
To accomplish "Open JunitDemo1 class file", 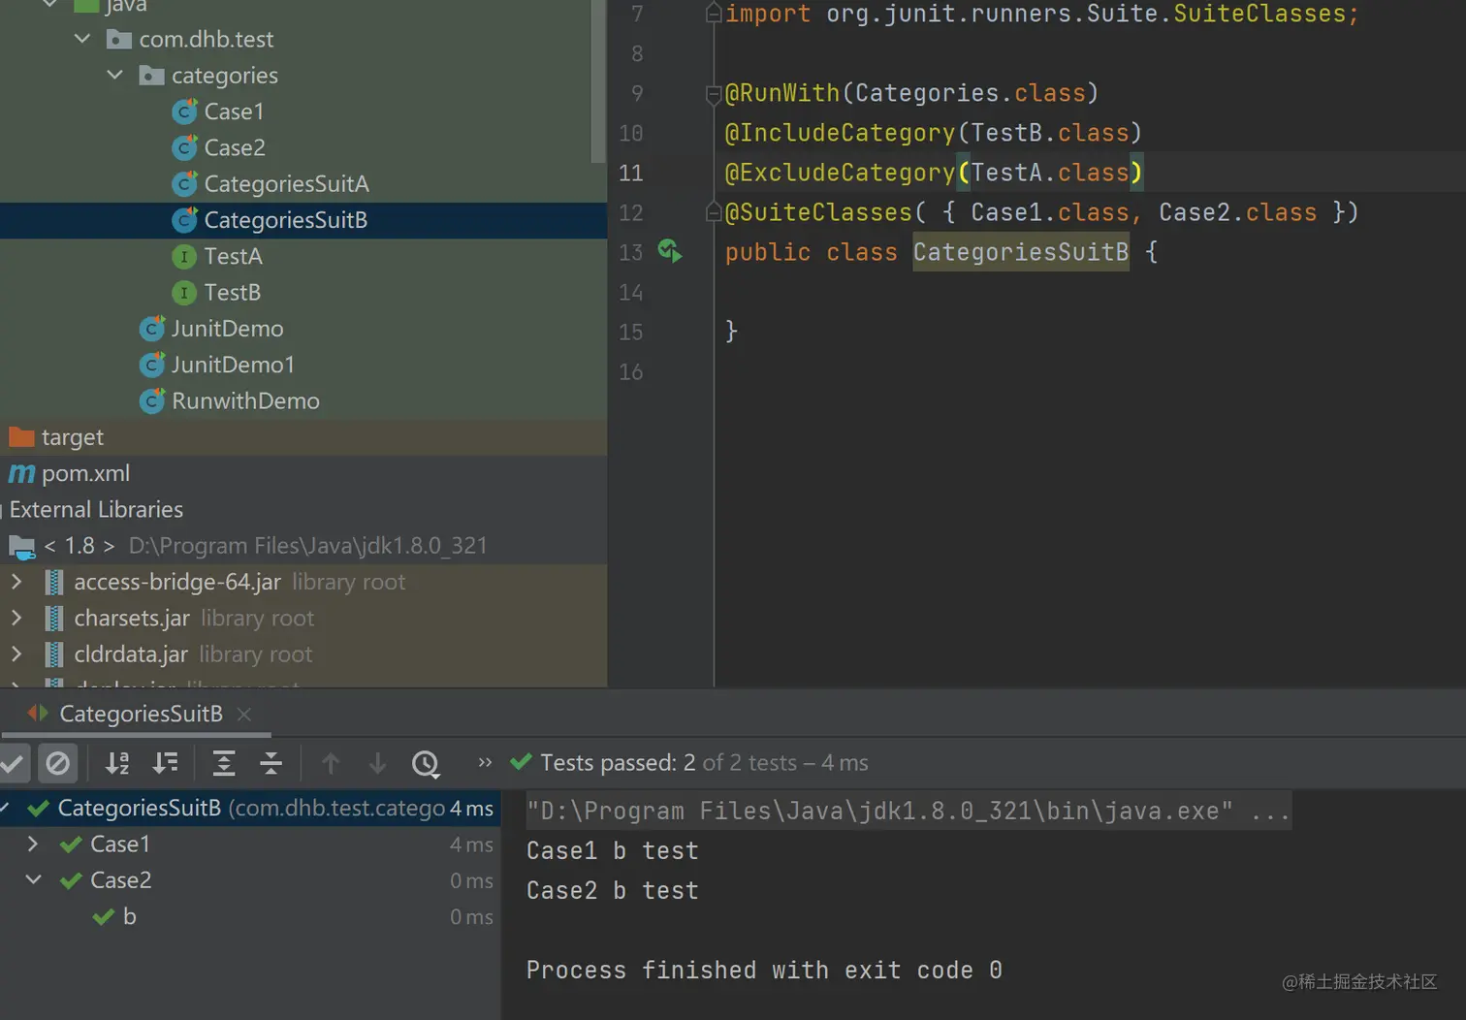I will click(x=233, y=365).
